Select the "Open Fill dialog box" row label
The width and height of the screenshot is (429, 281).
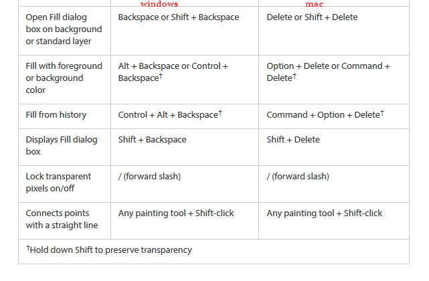coord(64,29)
